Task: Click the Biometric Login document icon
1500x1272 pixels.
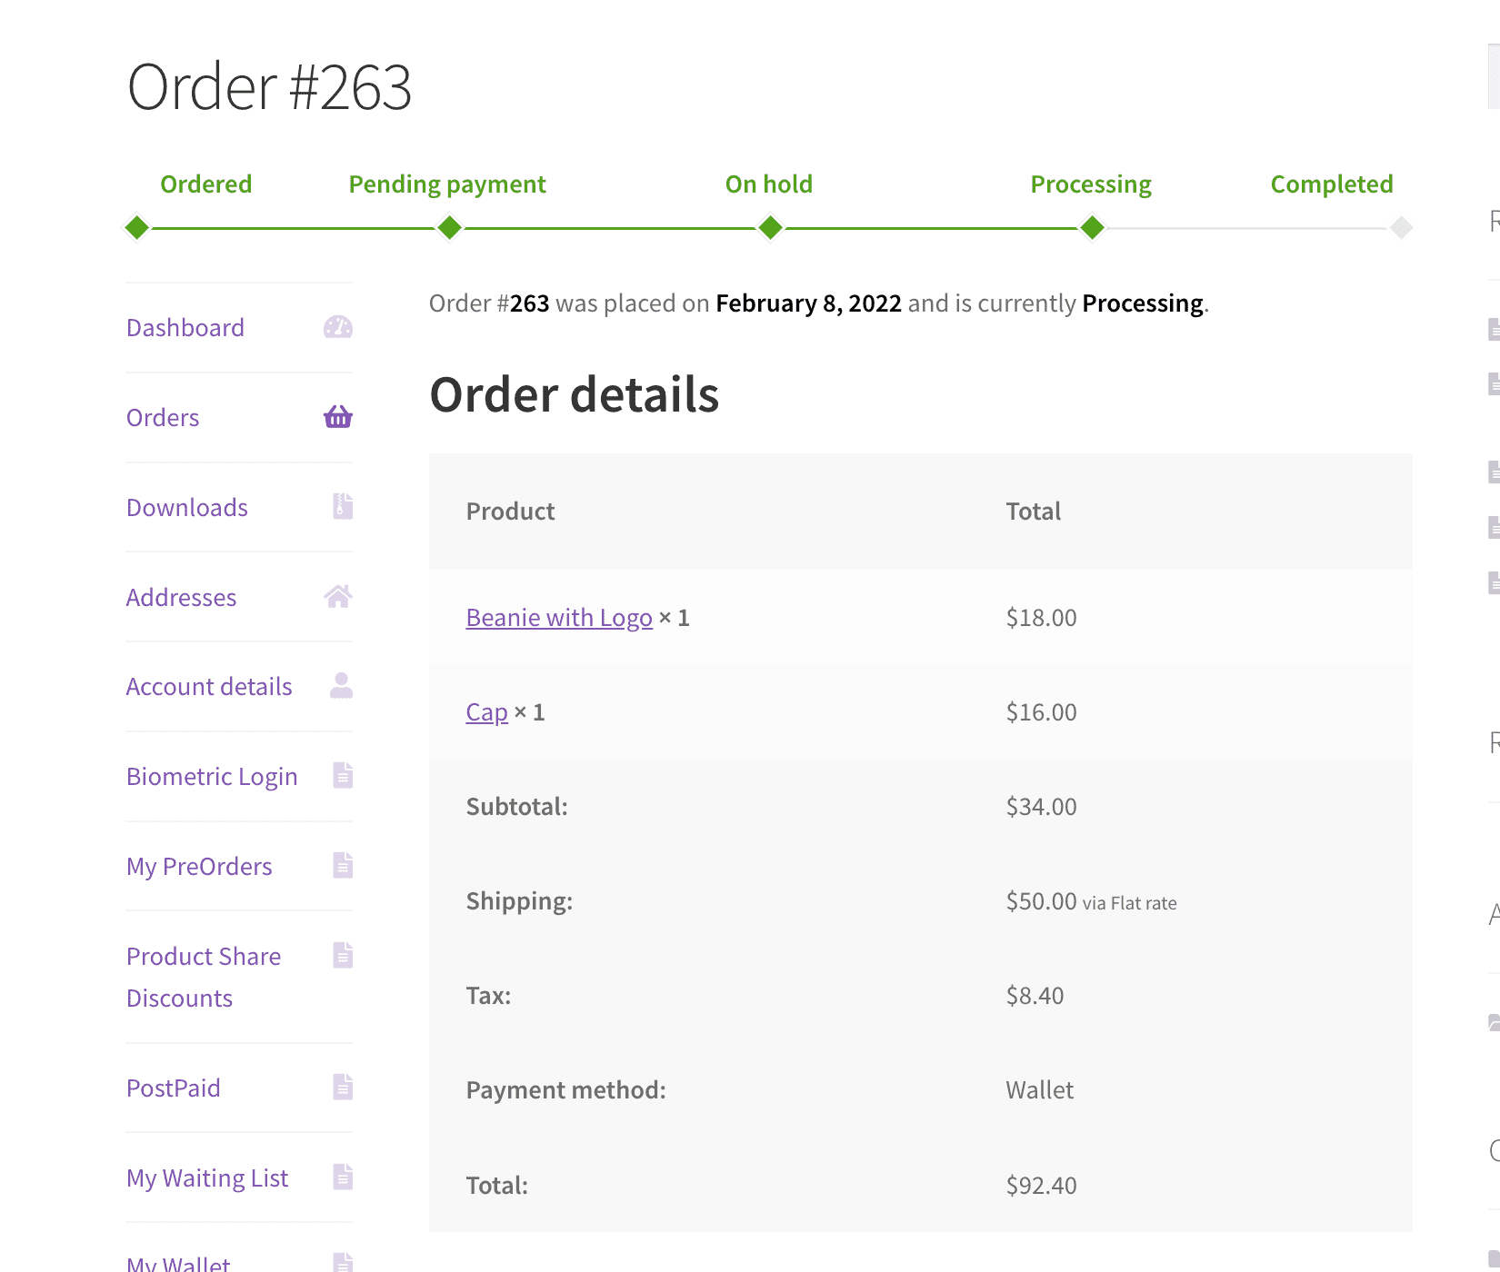Action: (x=343, y=775)
